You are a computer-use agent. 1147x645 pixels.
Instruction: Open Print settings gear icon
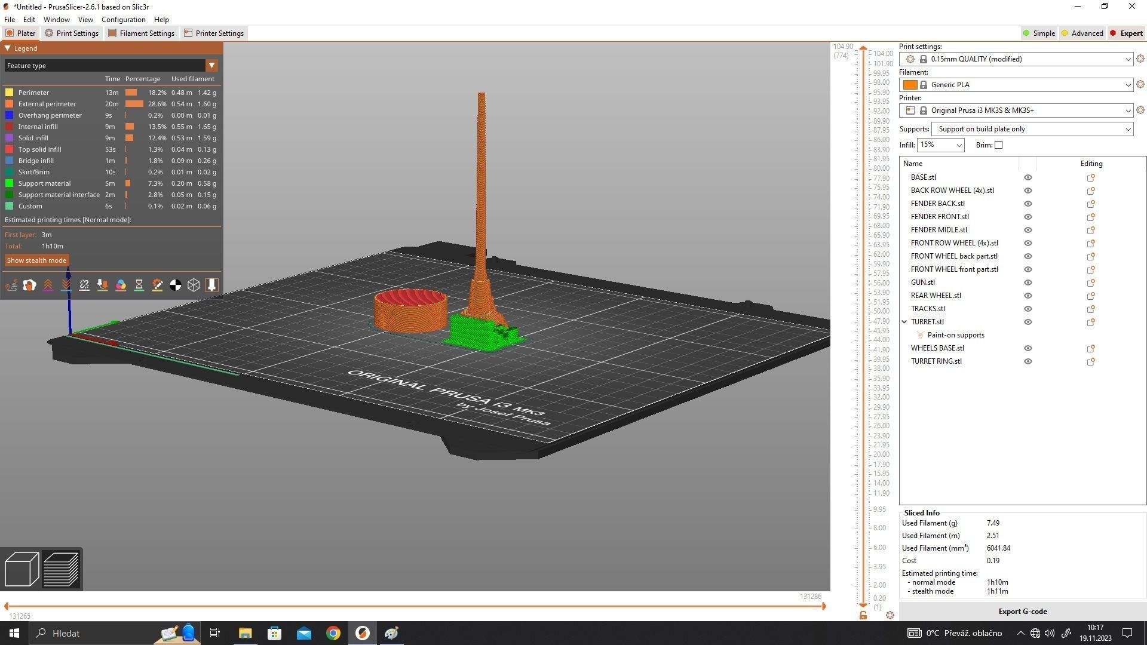point(1140,59)
